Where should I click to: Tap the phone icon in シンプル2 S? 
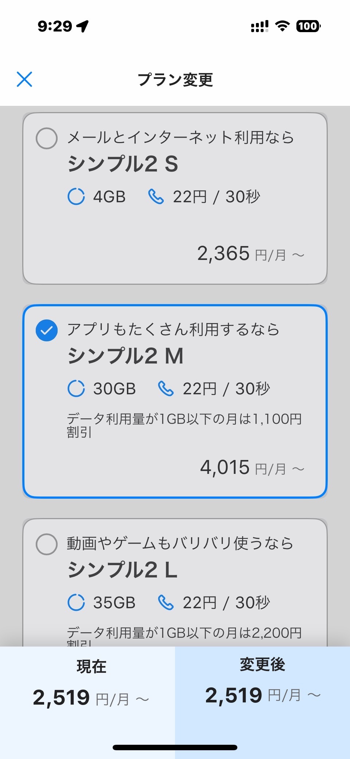pos(156,196)
